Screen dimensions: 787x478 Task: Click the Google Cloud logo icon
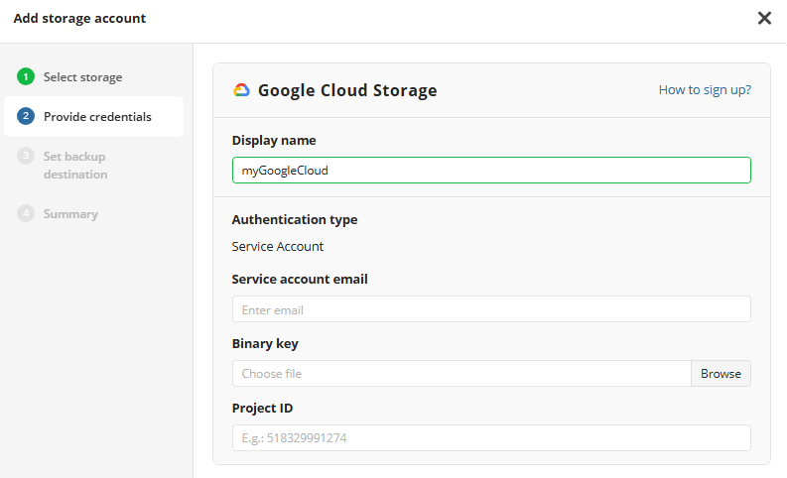pos(241,90)
